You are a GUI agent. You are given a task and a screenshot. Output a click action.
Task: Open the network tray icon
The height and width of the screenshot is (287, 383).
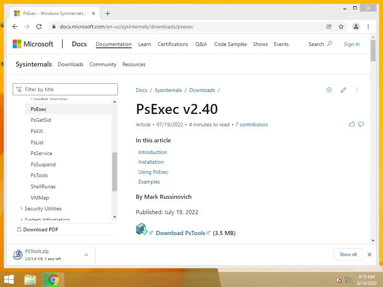(x=348, y=280)
